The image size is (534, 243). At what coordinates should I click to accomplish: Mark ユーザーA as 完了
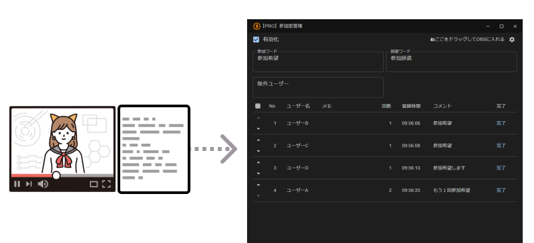501,191
